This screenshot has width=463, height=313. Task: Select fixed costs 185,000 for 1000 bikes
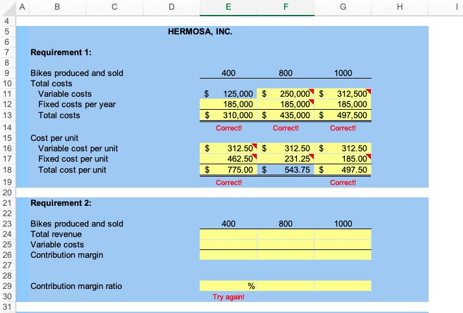click(x=343, y=105)
